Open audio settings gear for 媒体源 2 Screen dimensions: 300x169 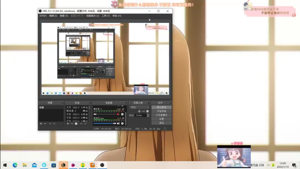point(122,114)
